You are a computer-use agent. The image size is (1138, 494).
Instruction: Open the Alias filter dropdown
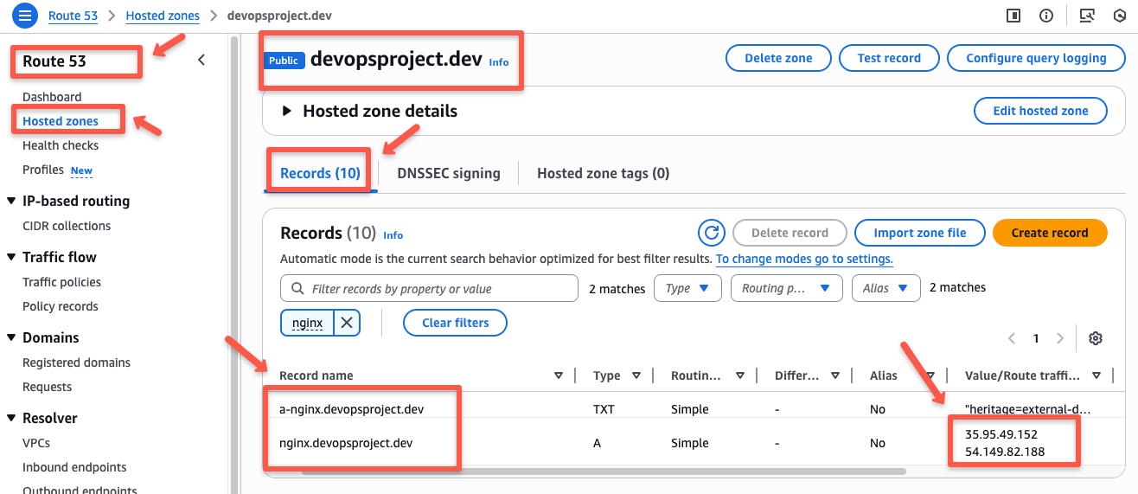click(885, 288)
